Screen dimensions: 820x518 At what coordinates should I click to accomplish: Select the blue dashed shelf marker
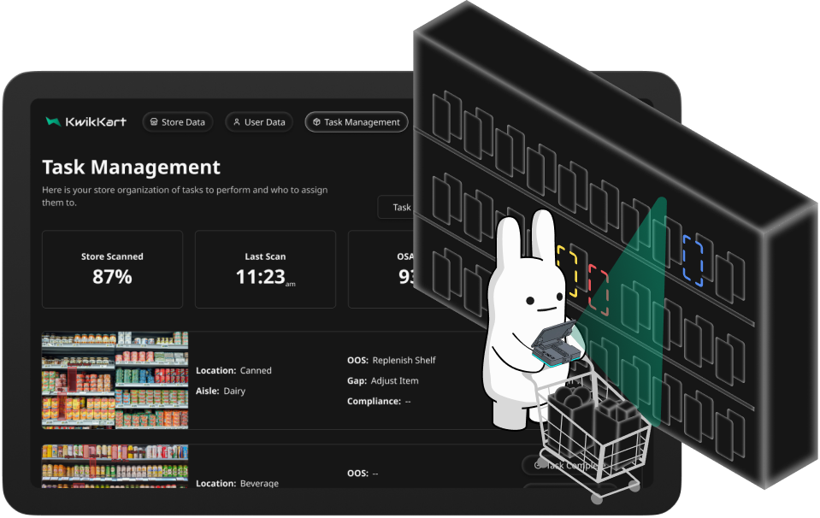pos(693,262)
